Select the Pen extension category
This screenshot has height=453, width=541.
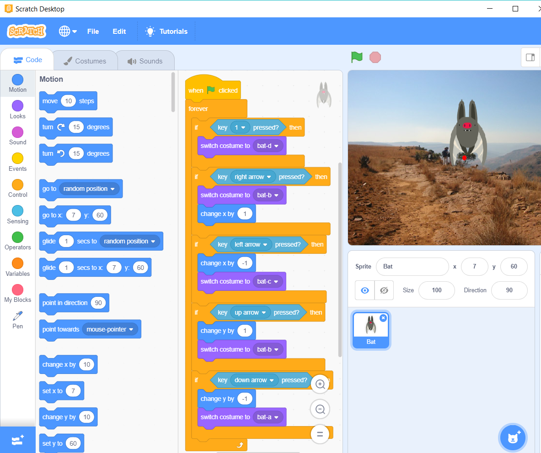[x=17, y=320]
